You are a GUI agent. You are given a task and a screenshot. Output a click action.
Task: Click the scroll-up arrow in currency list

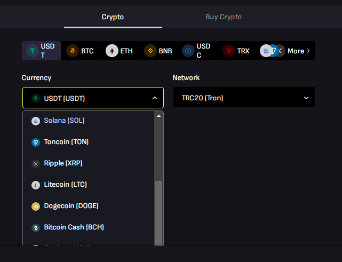click(158, 116)
